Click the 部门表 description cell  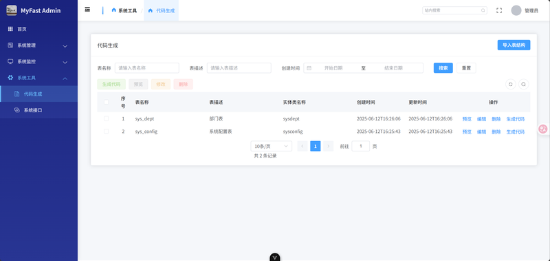(216, 118)
